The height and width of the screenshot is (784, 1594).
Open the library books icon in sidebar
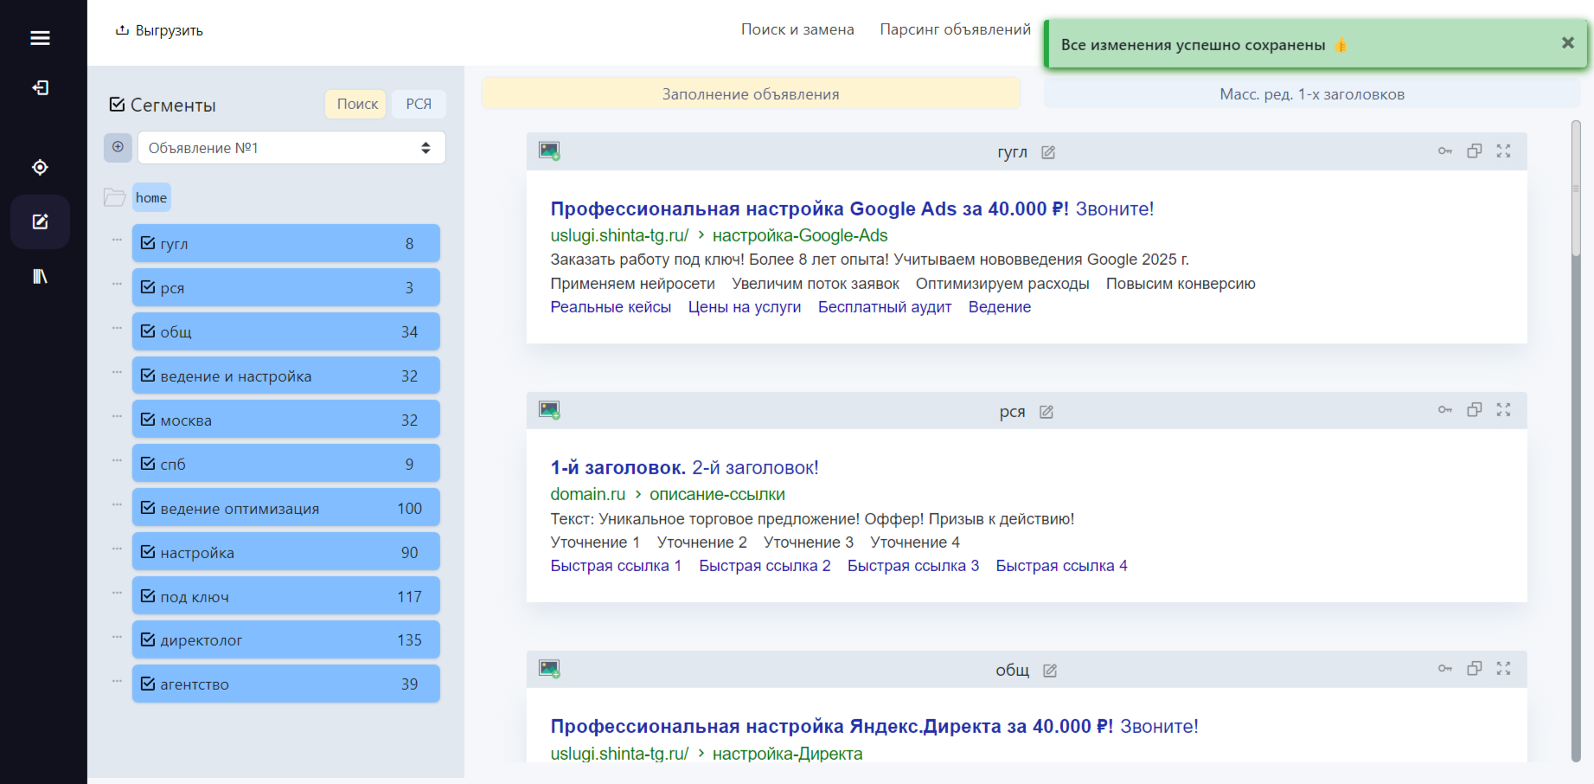click(x=40, y=276)
